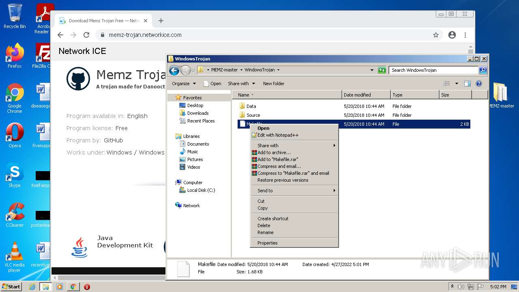The width and height of the screenshot is (519, 292).
Task: Open Firefox desktop icon
Action: tap(15, 56)
